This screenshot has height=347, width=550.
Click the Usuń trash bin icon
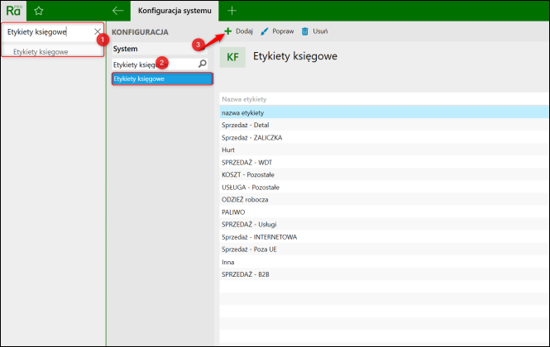[x=305, y=31]
